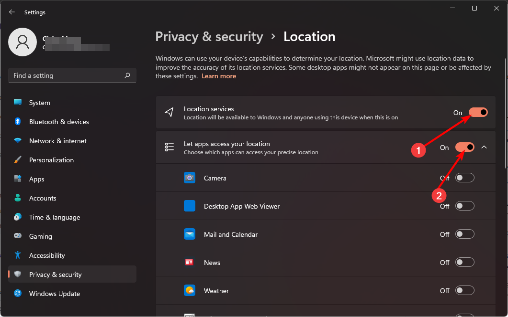Enable location access for Weather
The width and height of the screenshot is (508, 317).
(464, 291)
